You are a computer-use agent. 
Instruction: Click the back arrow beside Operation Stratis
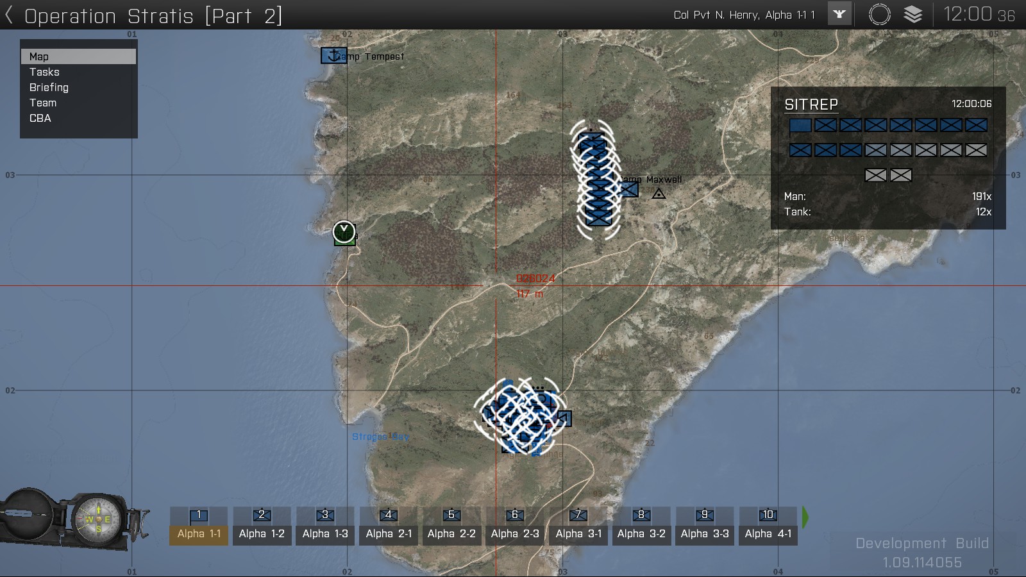pos(9,15)
